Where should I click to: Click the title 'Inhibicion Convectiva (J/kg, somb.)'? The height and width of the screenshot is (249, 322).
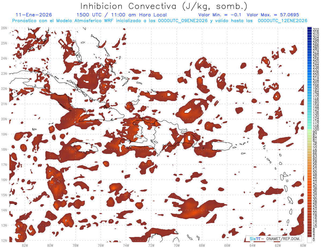(x=164, y=6)
